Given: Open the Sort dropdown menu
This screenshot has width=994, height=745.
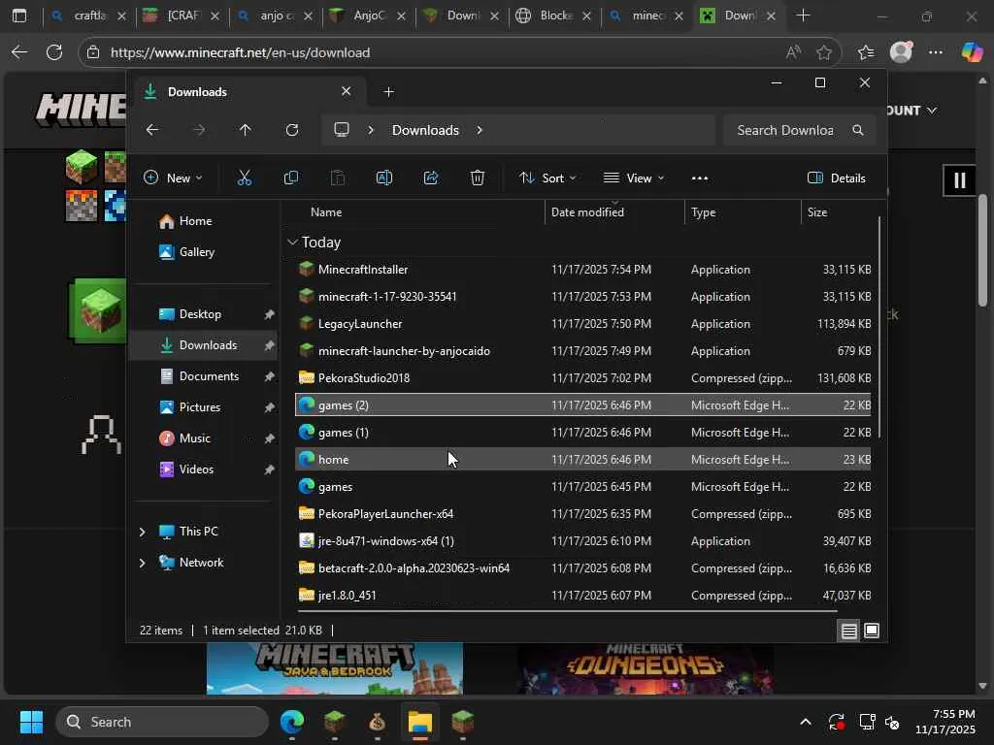Looking at the screenshot, I should tap(547, 178).
